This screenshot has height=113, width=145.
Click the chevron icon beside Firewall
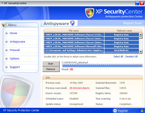(x=6, y=50)
